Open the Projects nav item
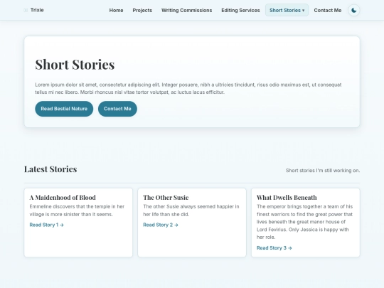This screenshot has width=384, height=288. (x=142, y=10)
